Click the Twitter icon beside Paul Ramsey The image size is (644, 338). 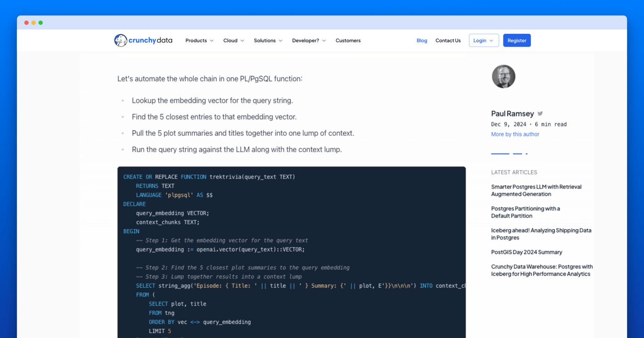pyautogui.click(x=540, y=113)
